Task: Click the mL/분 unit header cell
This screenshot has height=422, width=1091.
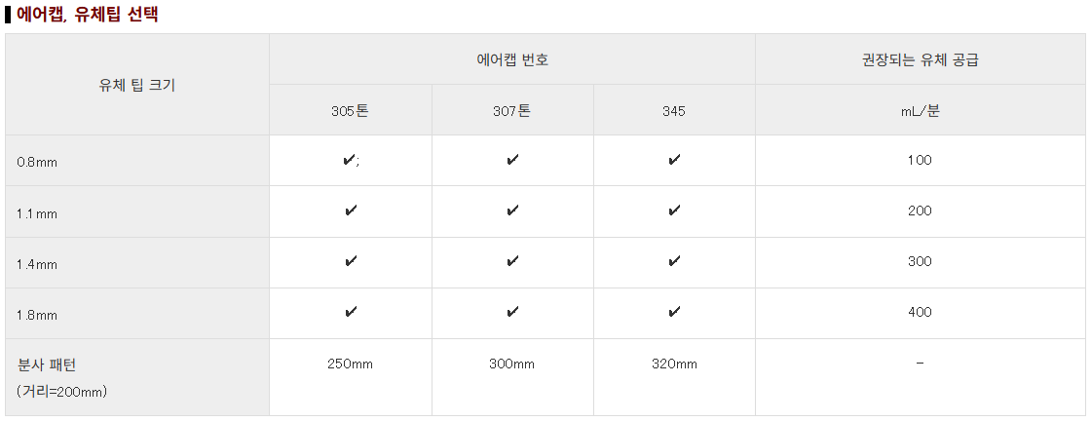Action: pos(920,110)
